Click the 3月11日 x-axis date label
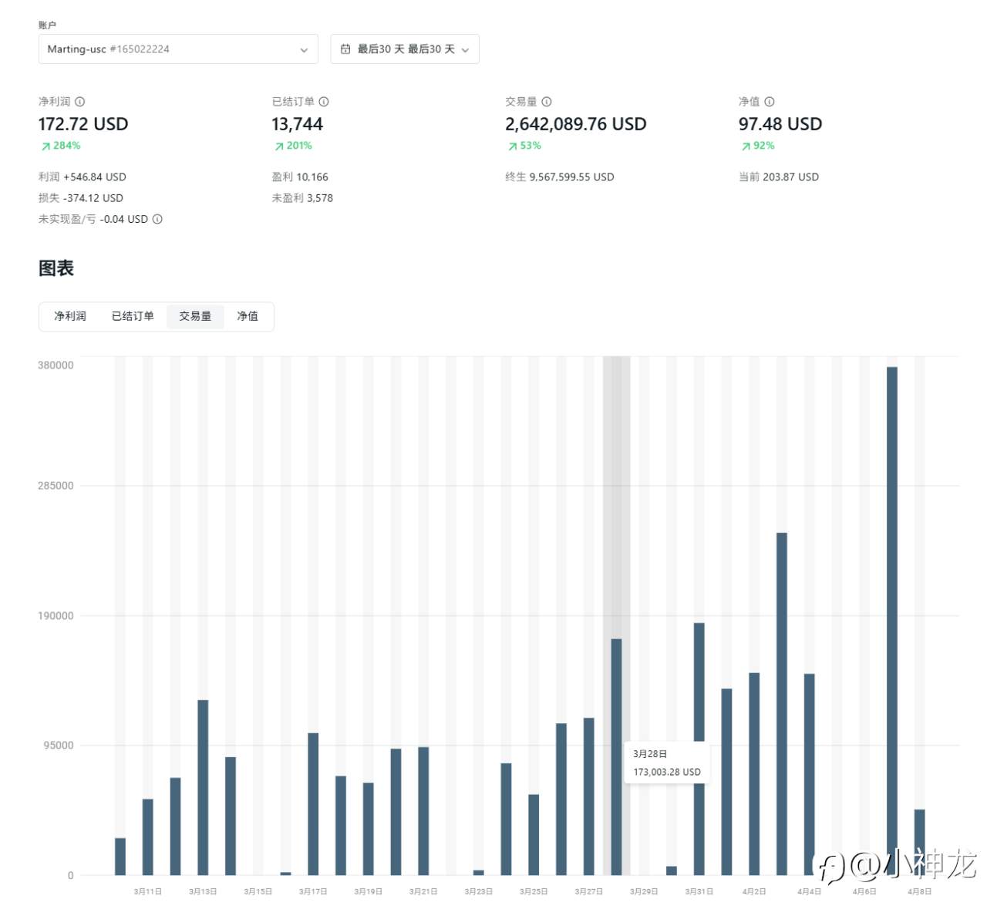This screenshot has width=987, height=916. point(148,892)
